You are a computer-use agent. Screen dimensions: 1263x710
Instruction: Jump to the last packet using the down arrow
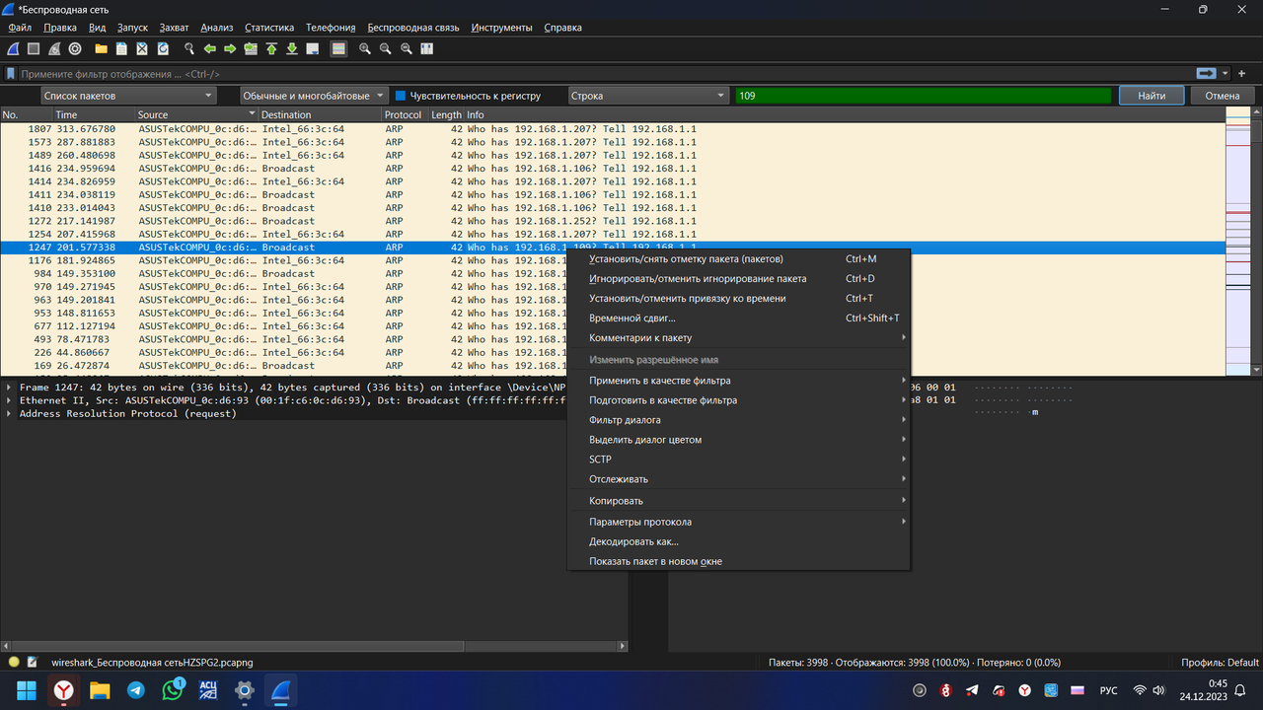(292, 48)
